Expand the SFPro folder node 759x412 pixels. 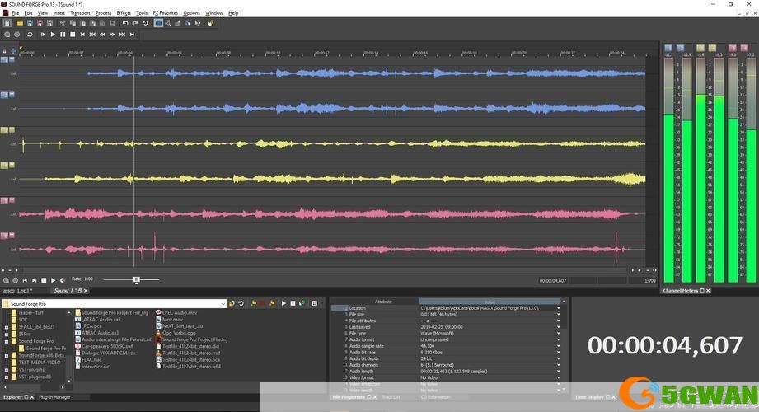coord(7,334)
